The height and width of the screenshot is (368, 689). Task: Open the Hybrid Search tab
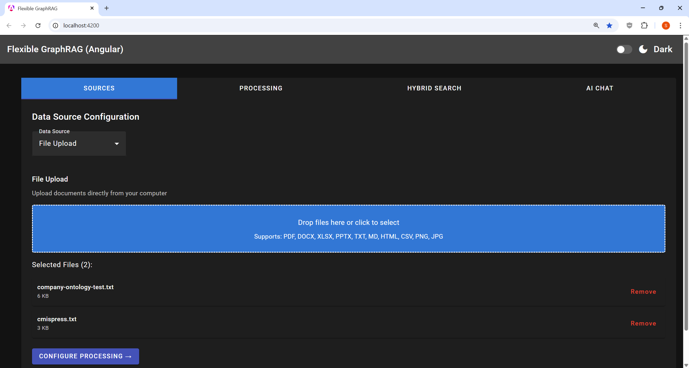[434, 88]
